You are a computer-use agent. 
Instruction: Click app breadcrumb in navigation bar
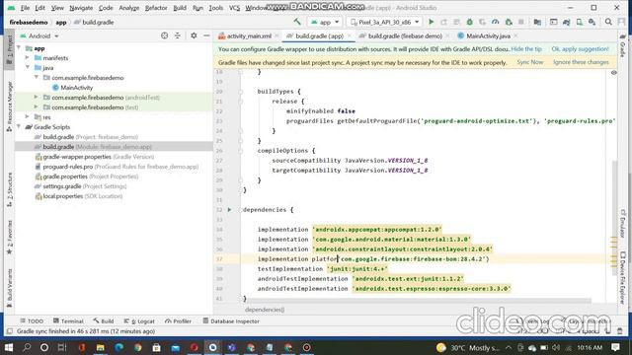[x=61, y=22]
